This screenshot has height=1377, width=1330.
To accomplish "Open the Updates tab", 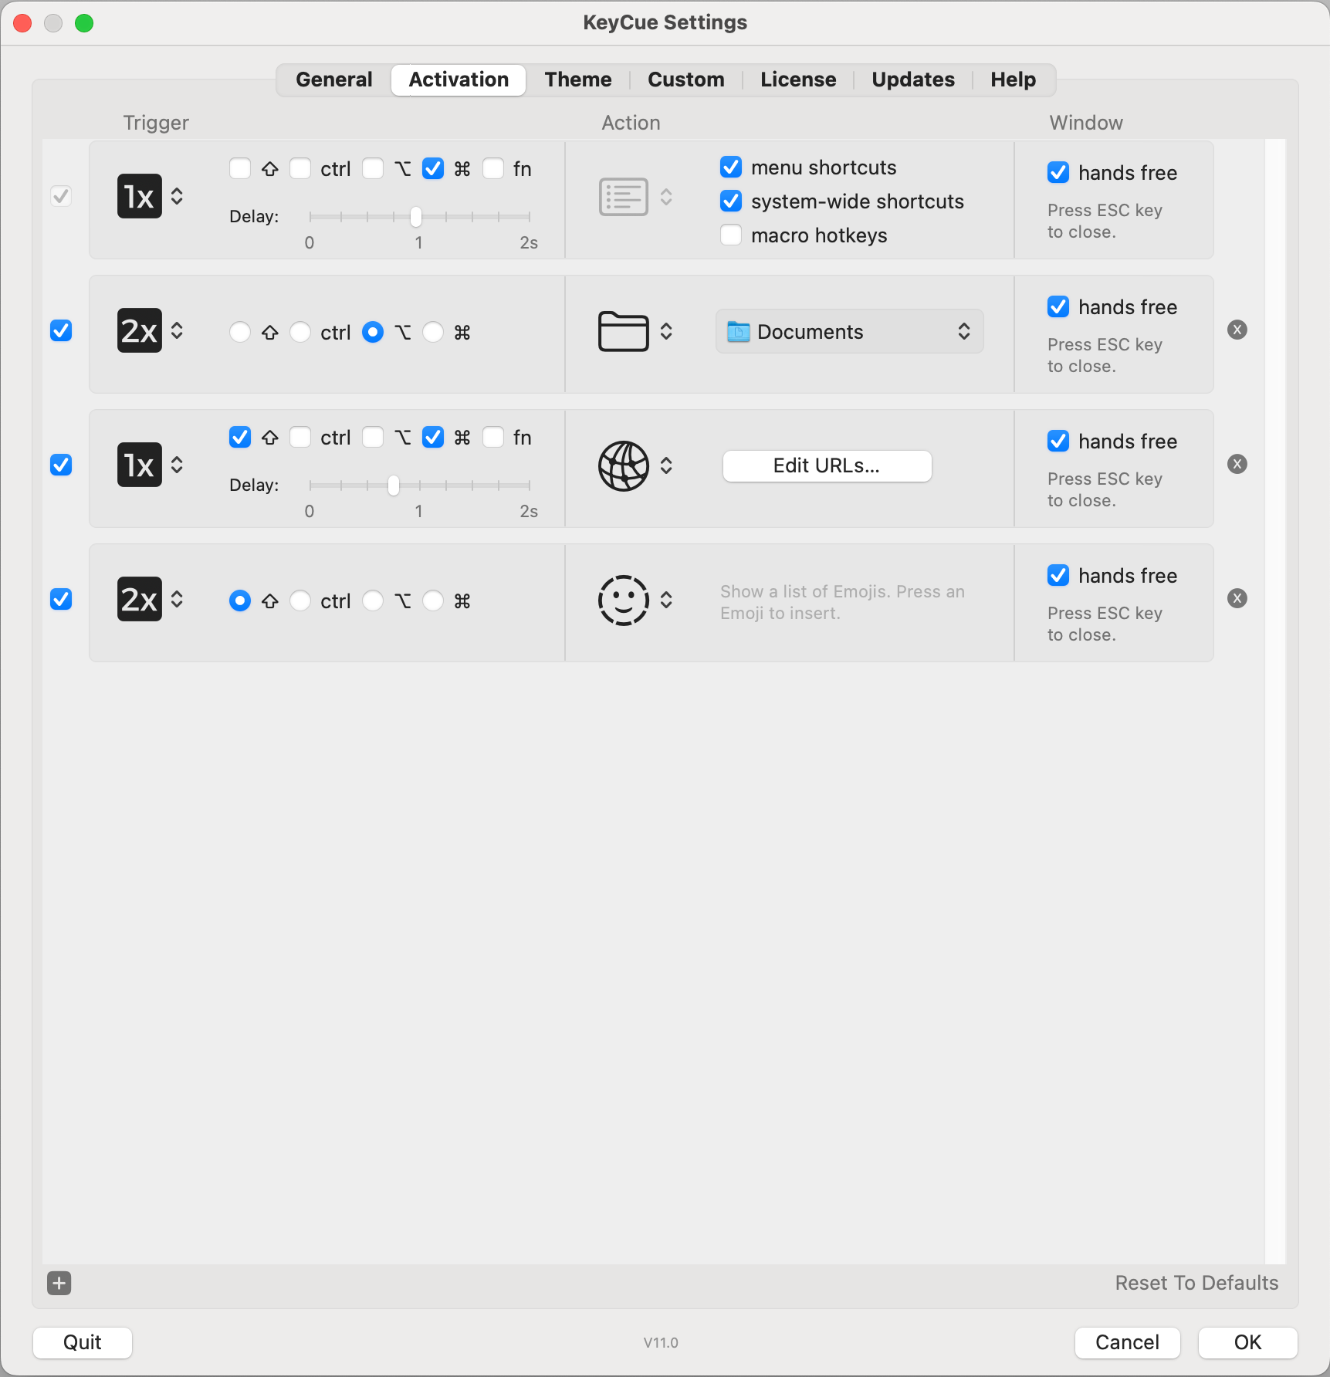I will (x=912, y=79).
